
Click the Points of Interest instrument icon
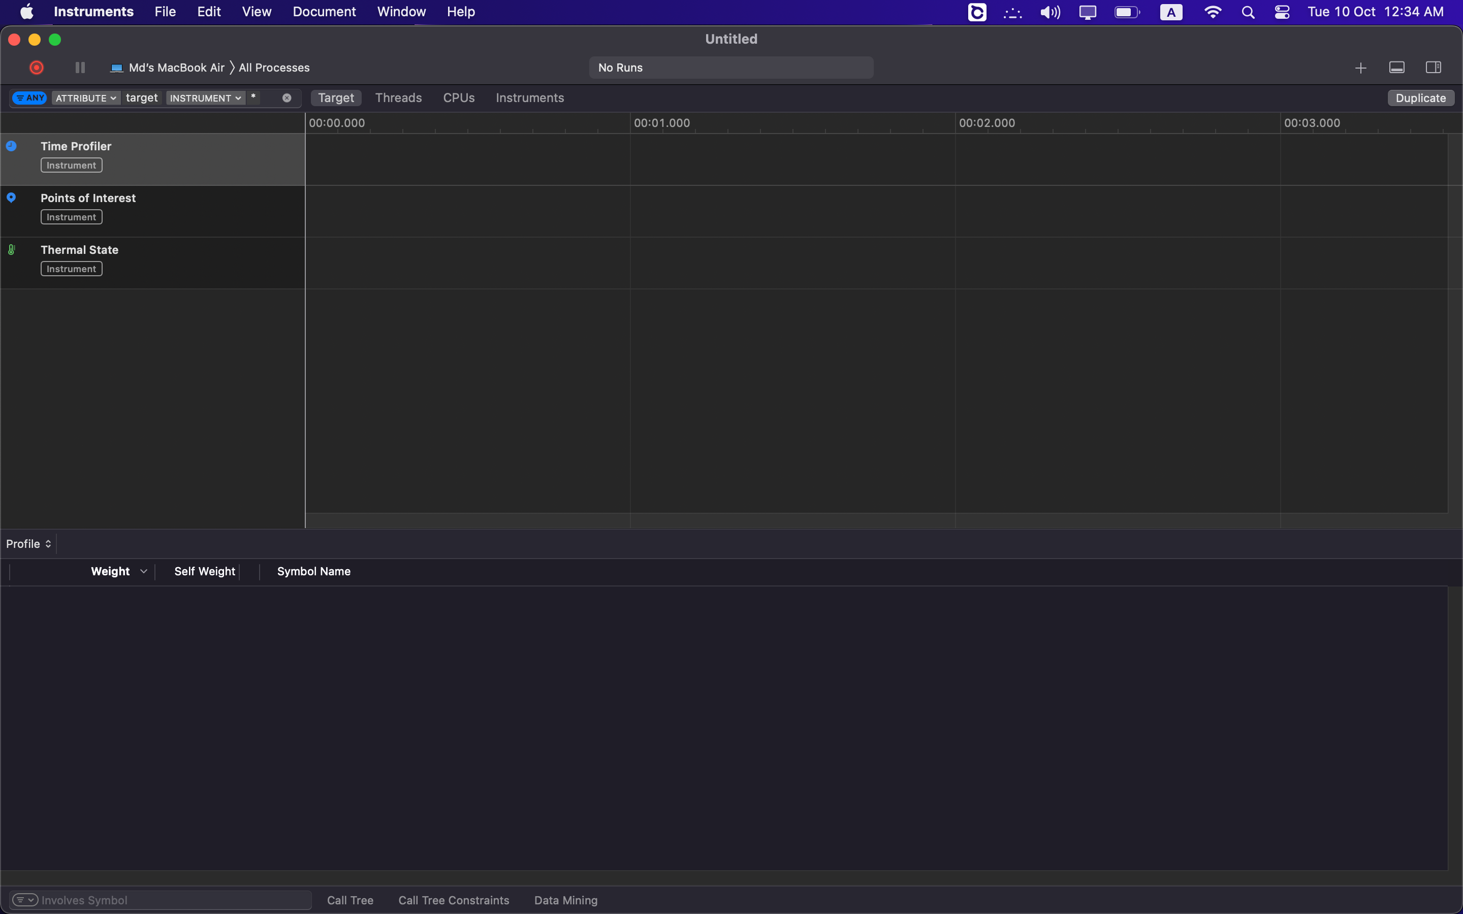[x=11, y=198]
